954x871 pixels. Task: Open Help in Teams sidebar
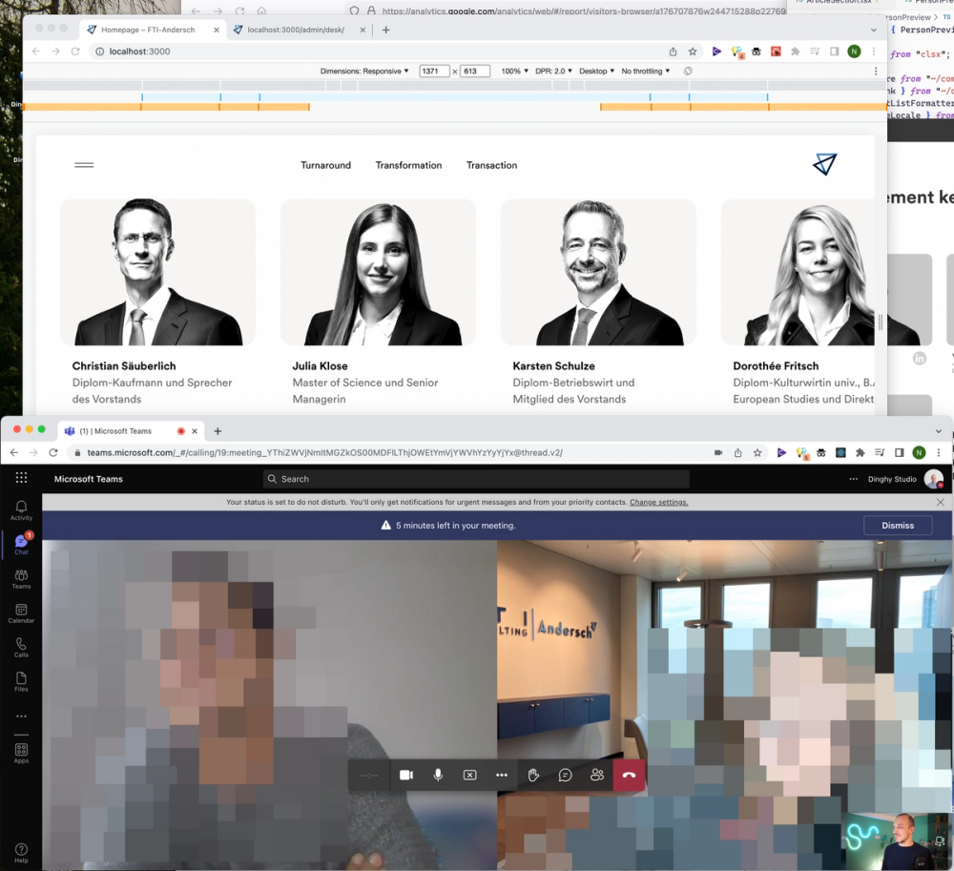tap(21, 853)
